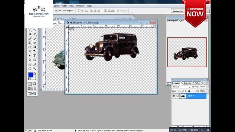Select Standard Screen Mode button

29,89
